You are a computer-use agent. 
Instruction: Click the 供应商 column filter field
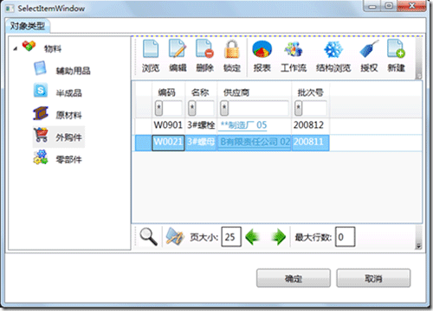pyautogui.click(x=258, y=108)
